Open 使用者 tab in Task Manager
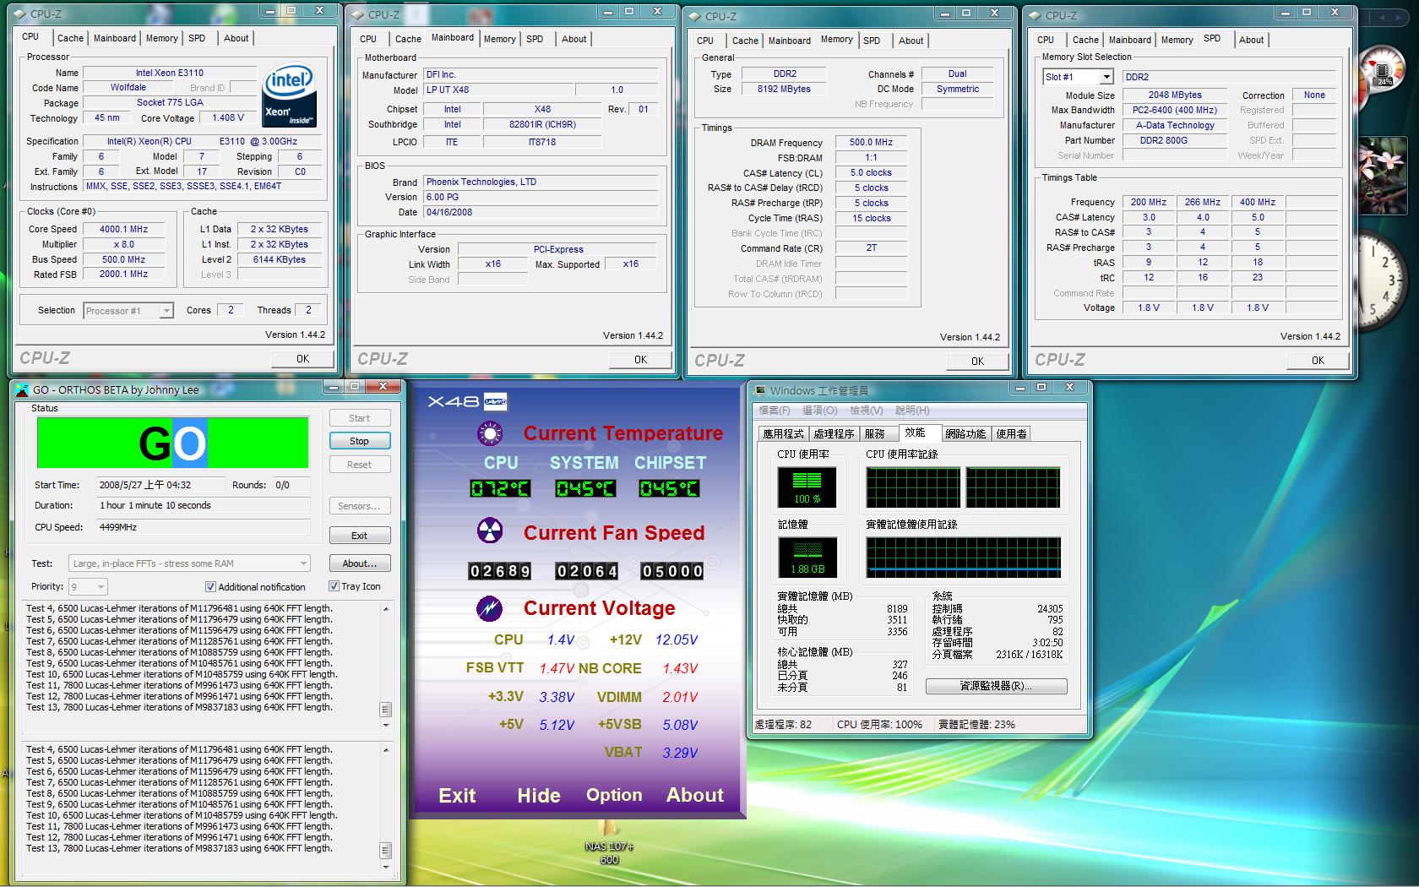This screenshot has height=887, width=1419. pos(1011,433)
